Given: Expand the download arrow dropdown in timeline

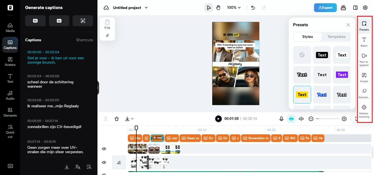Looking at the screenshot, I should pos(129,119).
